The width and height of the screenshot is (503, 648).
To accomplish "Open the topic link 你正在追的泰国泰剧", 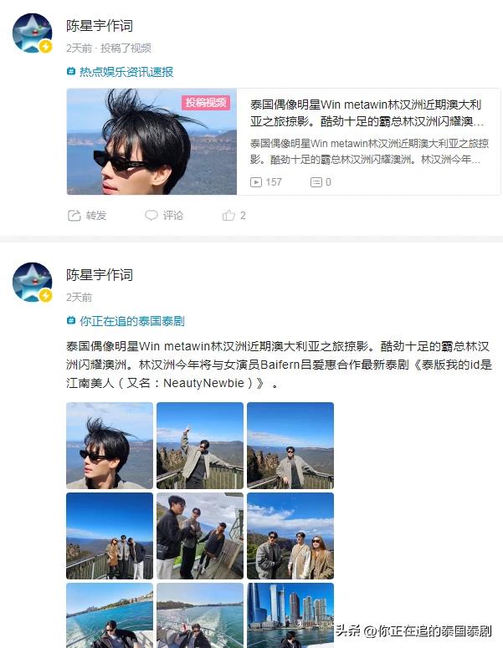I will click(x=132, y=321).
